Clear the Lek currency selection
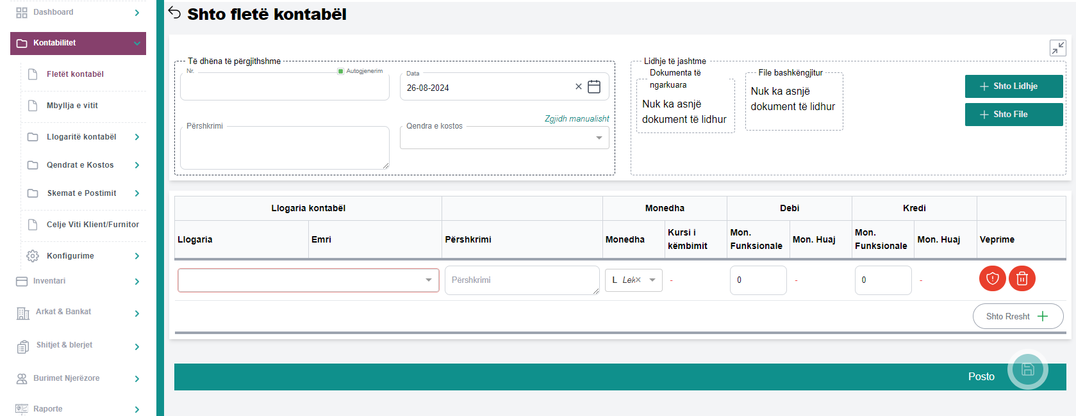The image size is (1076, 416). point(638,280)
